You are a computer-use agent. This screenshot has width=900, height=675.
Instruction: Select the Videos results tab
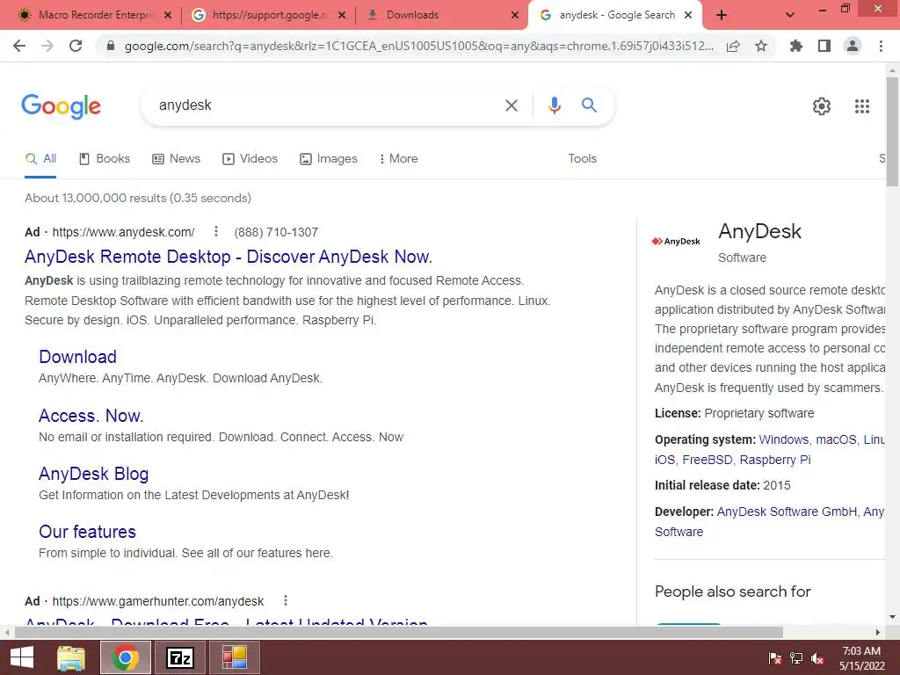pyautogui.click(x=250, y=159)
